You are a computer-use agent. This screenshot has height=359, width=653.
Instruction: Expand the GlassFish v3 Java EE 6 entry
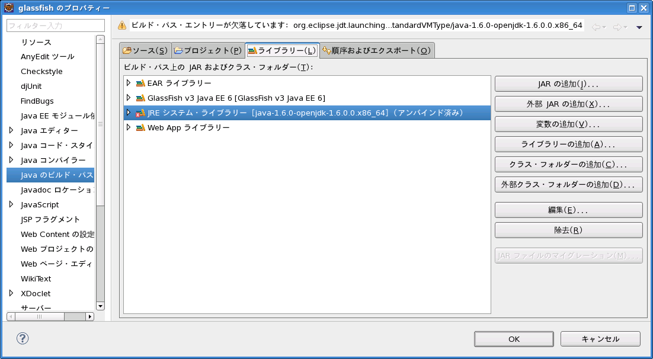129,98
